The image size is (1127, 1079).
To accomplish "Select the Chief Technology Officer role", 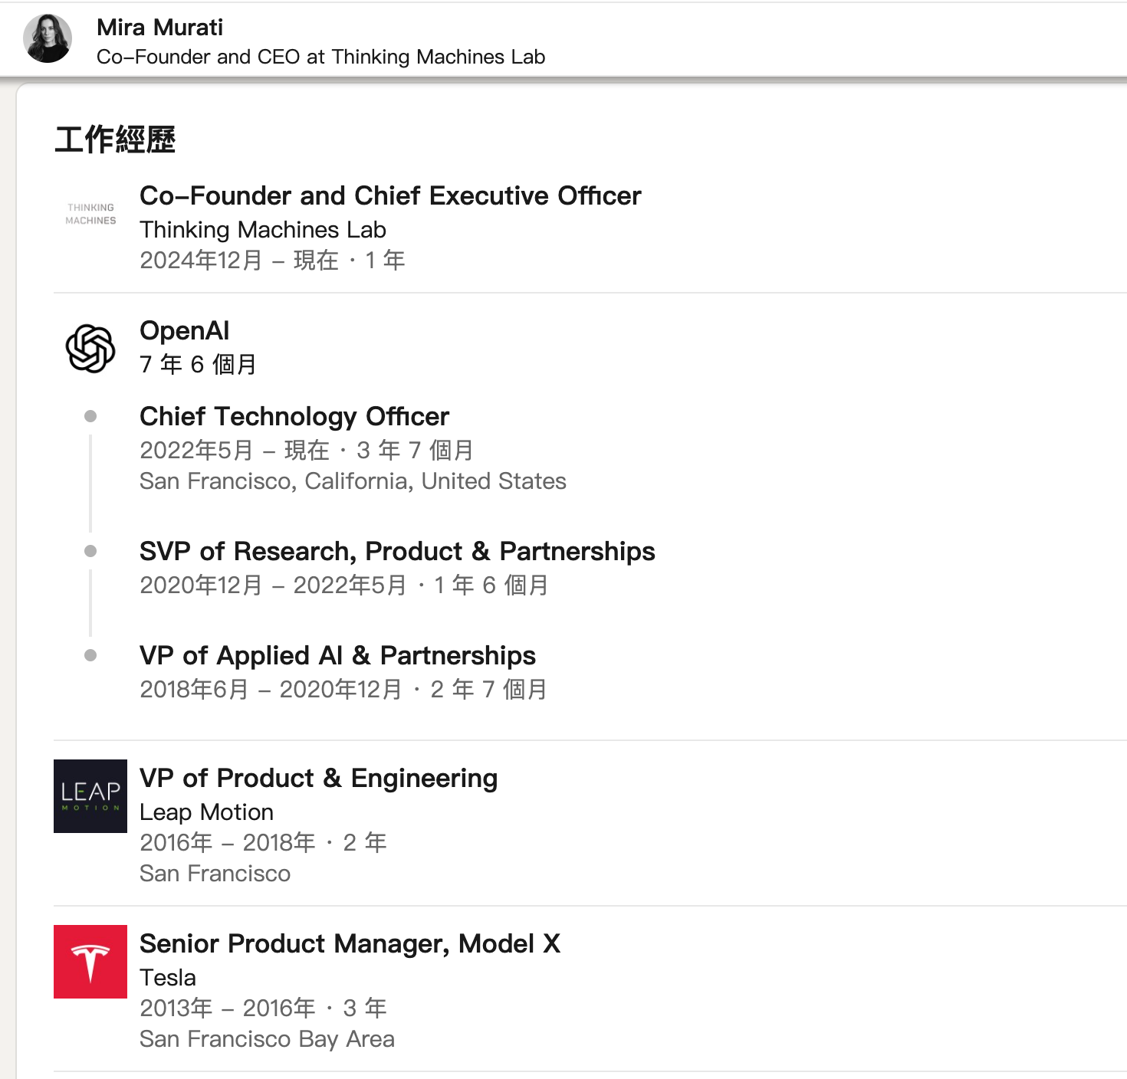I will (x=294, y=417).
